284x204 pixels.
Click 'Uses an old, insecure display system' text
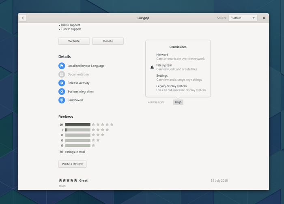(181, 90)
